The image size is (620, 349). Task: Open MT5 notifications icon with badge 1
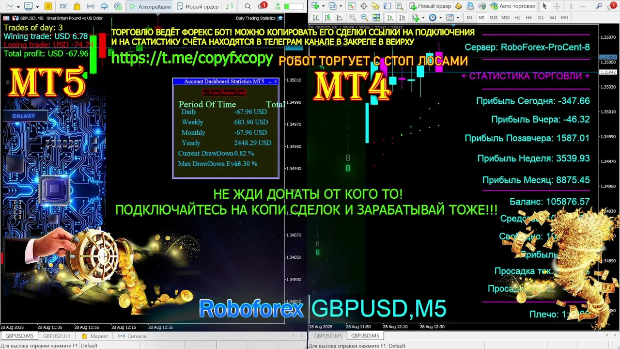click(x=262, y=6)
